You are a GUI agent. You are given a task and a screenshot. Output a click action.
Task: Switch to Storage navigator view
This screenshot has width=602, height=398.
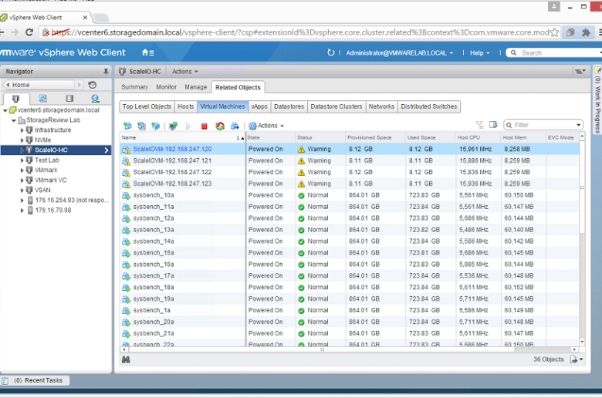click(x=69, y=99)
